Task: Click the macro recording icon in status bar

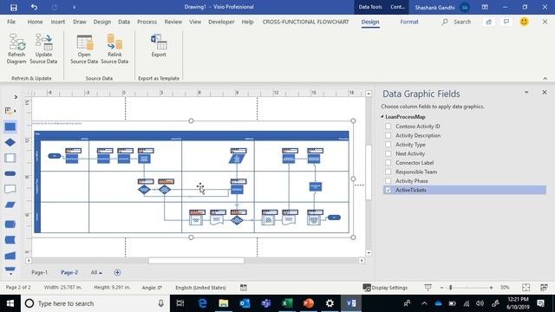Action: point(244,287)
